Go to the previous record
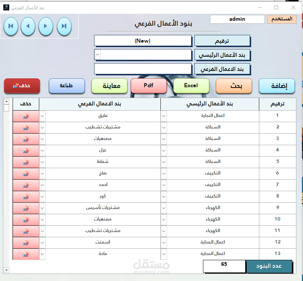Image resolution: width=303 pixels, height=281 pixels. coord(28,26)
